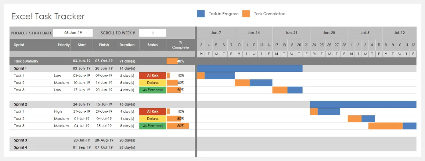The height and width of the screenshot is (161, 425).
Task: Click the % Complete column header
Action: (x=180, y=45)
